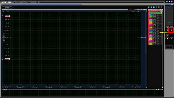The width and height of the screenshot is (174, 98).
Task: Select CH 2 blue channel swatch
Action: coord(150,15)
